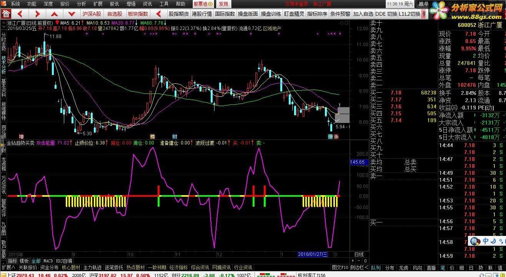This screenshot has width=506, height=277.
Task: Open 港股行情 toolbar button
Action: tap(202, 14)
